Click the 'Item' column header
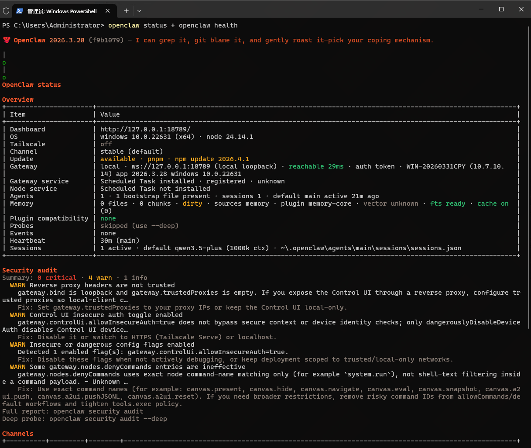The width and height of the screenshot is (531, 448). point(18,114)
